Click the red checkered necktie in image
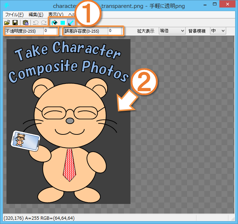 click(69, 165)
